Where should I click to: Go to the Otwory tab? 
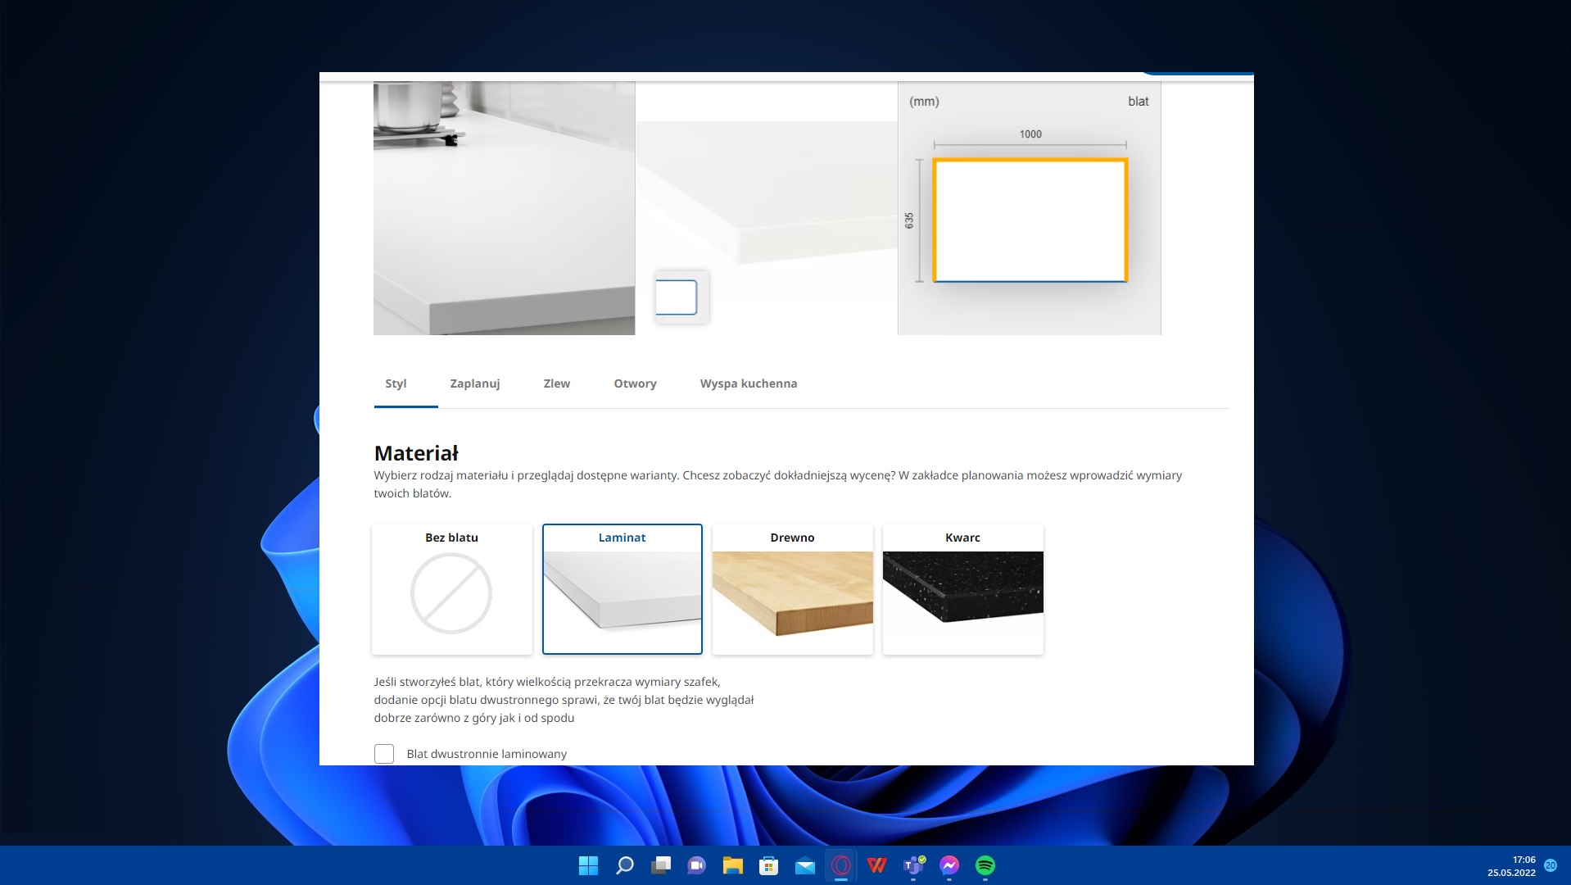pos(635,383)
